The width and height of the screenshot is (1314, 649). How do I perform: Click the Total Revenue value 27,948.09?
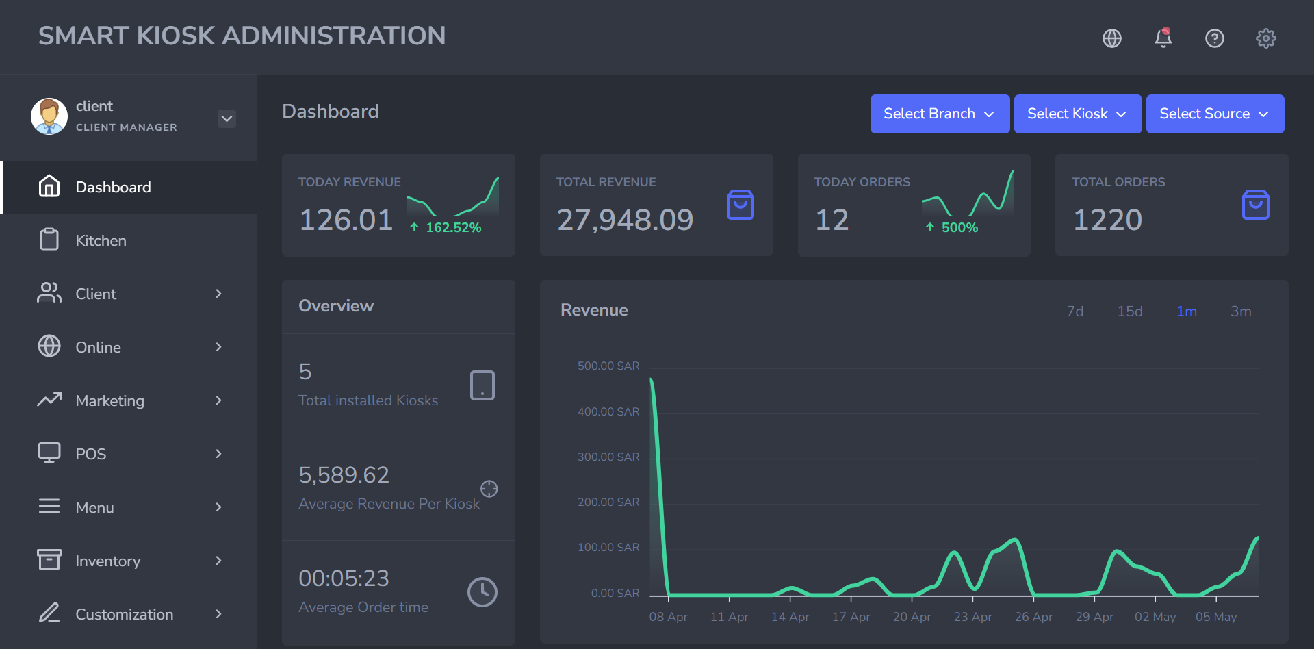click(625, 220)
